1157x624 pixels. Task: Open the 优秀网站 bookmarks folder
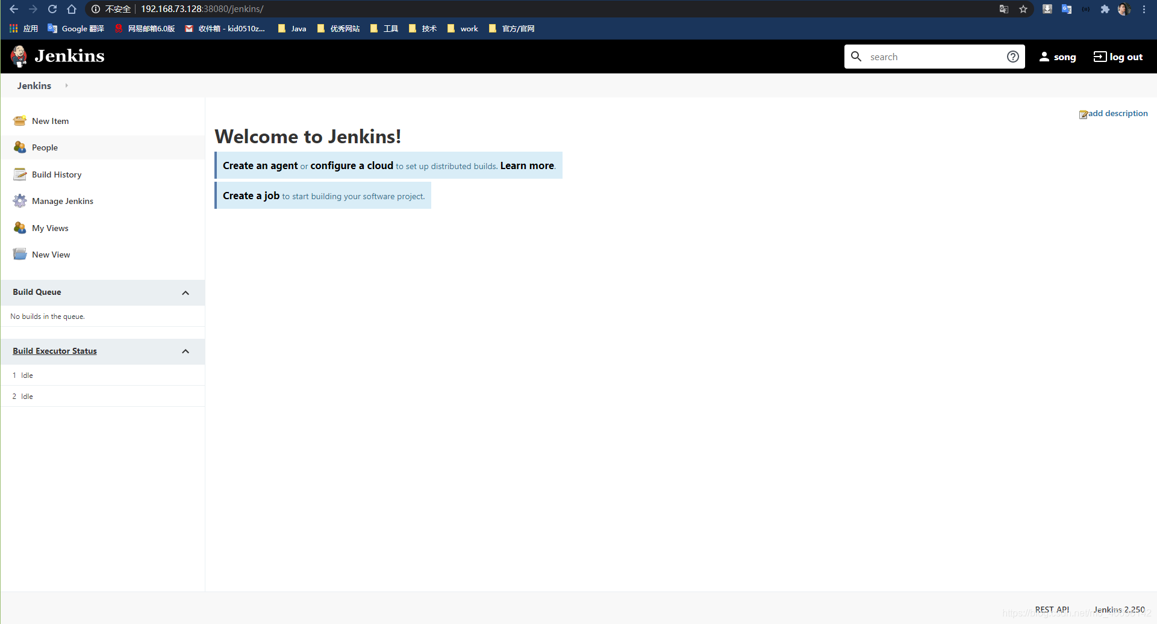pos(338,28)
